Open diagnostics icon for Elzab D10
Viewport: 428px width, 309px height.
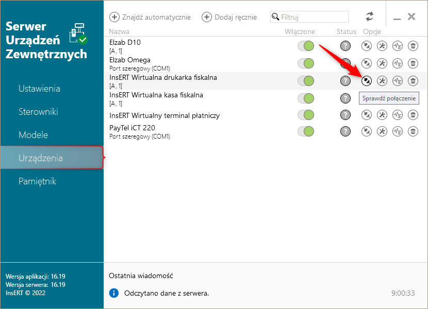[x=398, y=46]
